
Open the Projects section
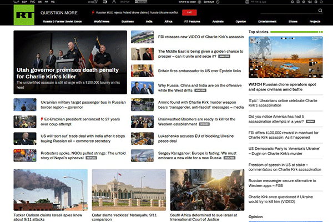[315, 22]
